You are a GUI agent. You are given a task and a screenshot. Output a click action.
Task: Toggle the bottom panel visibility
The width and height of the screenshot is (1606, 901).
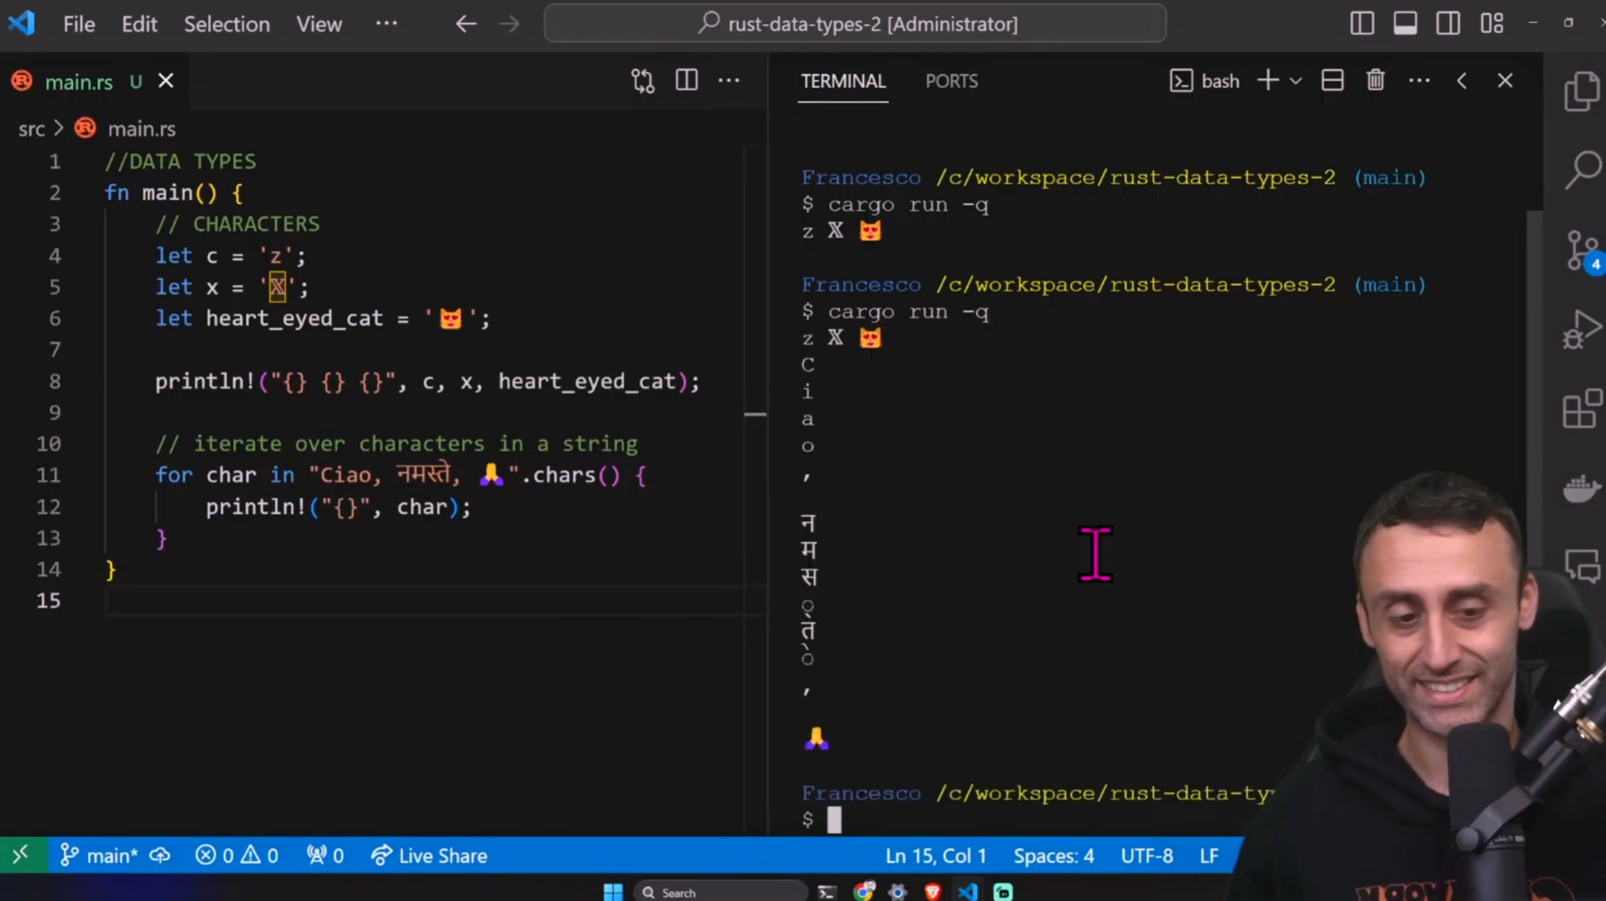[1404, 23]
